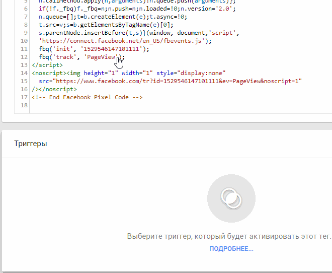Open the ПОДРОБНЕЕ... link

[x=231, y=249]
